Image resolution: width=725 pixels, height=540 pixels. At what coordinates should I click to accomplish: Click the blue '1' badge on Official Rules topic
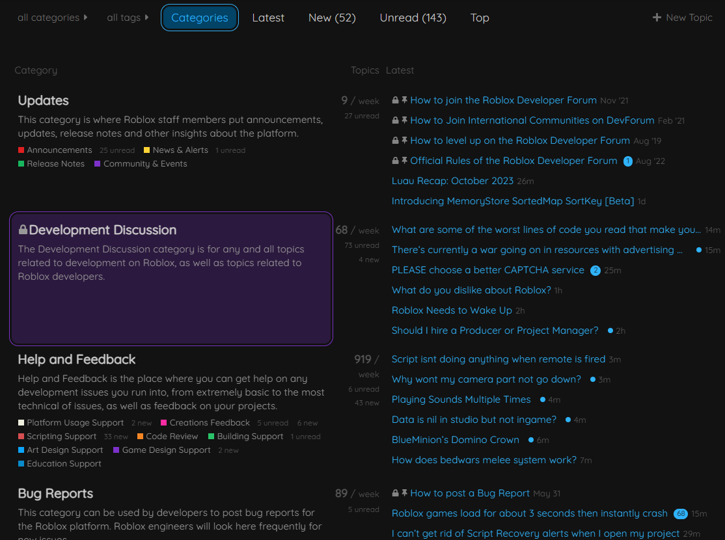point(628,161)
